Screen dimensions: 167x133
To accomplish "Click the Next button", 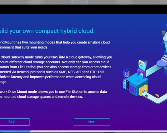I will pyautogui.click(x=92, y=122).
